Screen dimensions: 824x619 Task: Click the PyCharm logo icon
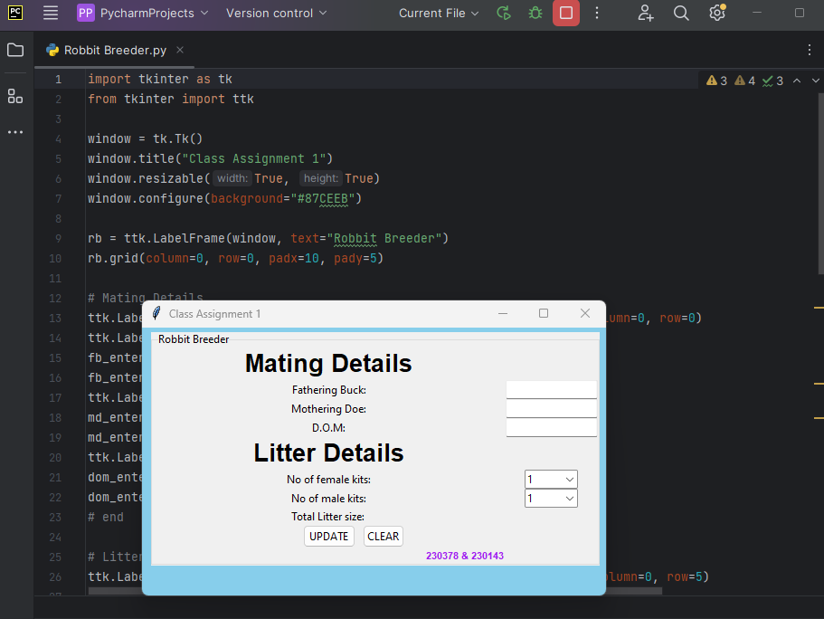point(15,13)
